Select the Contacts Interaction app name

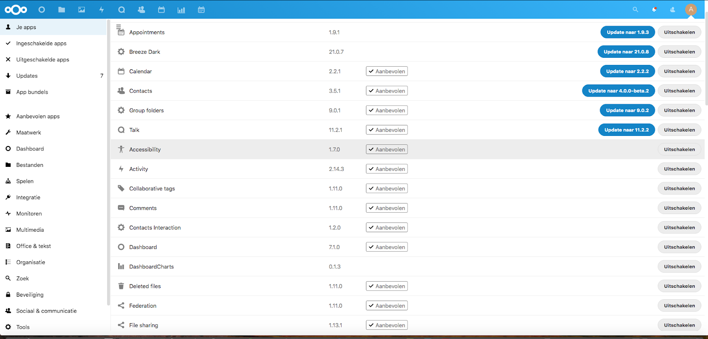(x=155, y=228)
